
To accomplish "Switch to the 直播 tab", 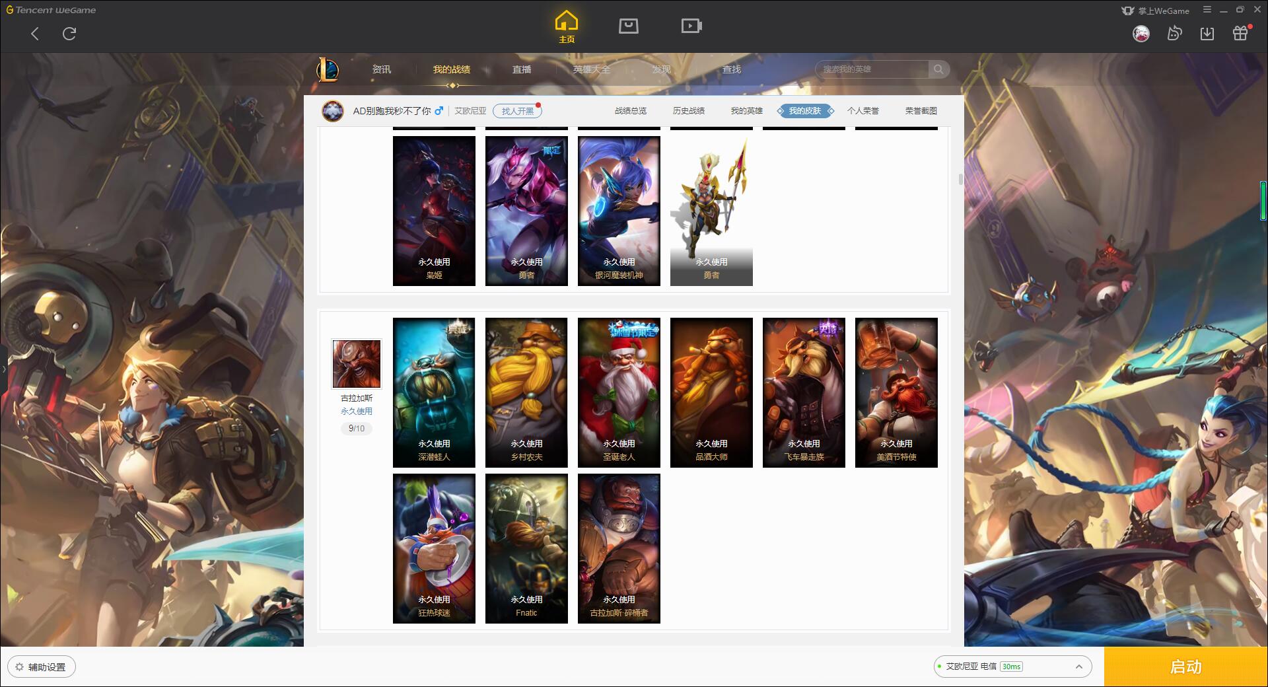I will [522, 69].
